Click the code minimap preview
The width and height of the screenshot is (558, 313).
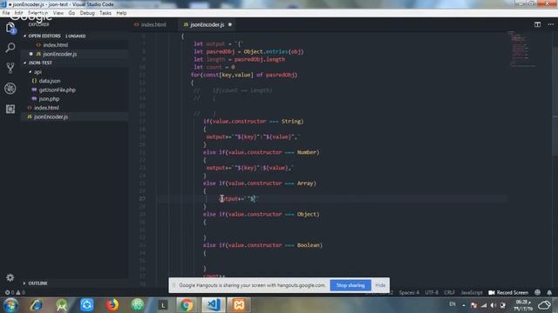click(x=522, y=50)
